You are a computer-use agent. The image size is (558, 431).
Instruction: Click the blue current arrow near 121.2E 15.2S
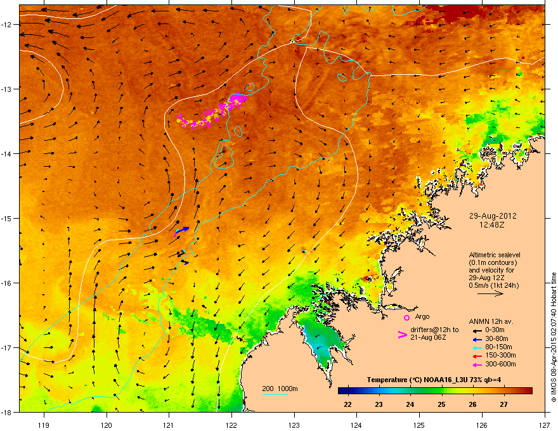tap(182, 229)
